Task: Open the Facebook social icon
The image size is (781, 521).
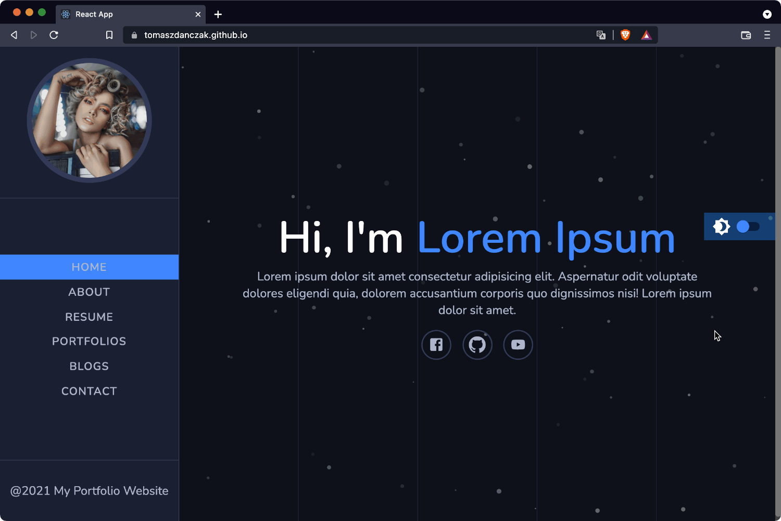Action: pos(436,344)
